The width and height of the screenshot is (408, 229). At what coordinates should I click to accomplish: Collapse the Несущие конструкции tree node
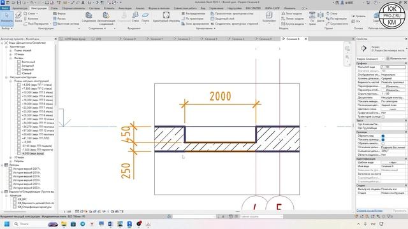point(6,77)
